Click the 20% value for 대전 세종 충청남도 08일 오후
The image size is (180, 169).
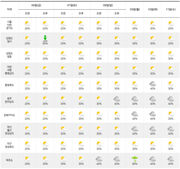pos(117,74)
